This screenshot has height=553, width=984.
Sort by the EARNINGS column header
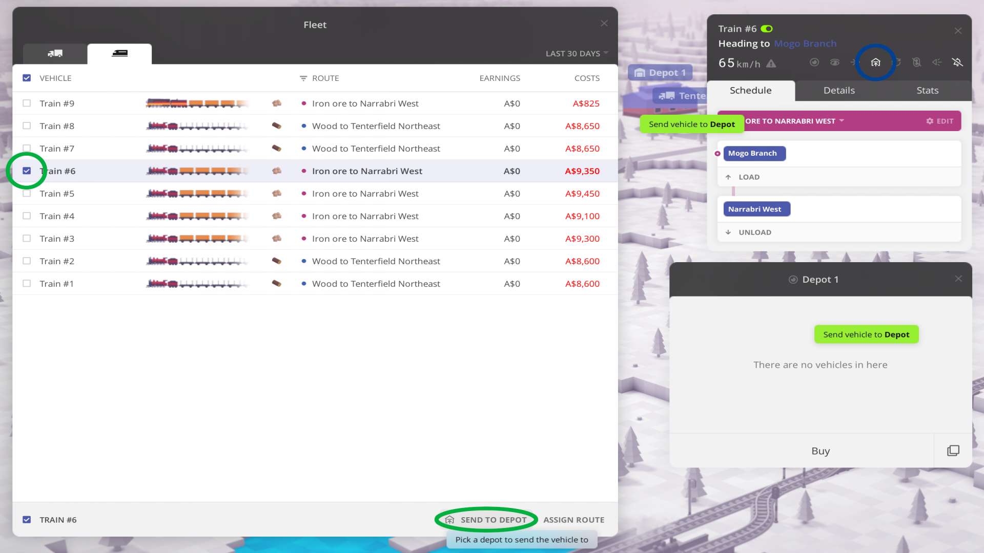(x=500, y=78)
